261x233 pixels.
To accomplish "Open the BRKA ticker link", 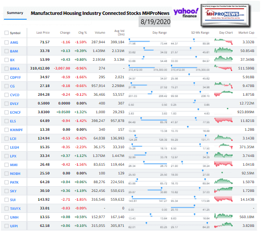I will 15,69.
